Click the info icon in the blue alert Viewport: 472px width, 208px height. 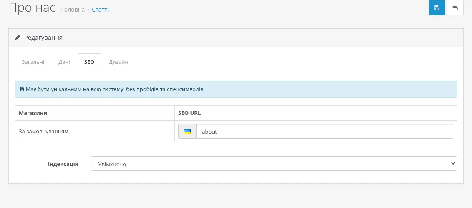[22, 89]
